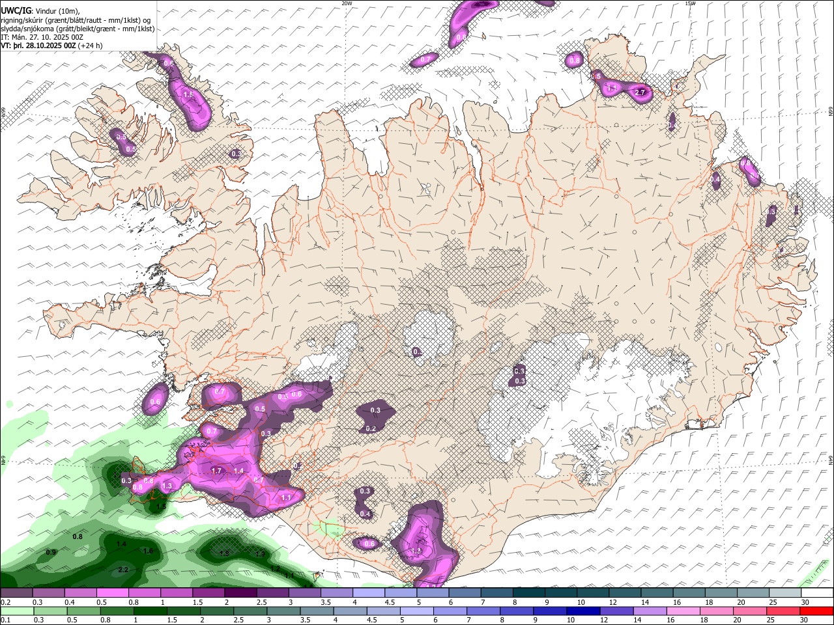
Task: Click the "0.2" value on the central highlands map
Action: (371, 428)
